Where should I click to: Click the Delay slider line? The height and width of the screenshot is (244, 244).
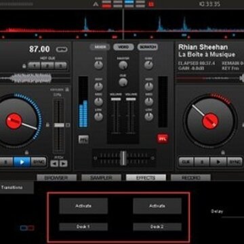[x=232, y=218]
